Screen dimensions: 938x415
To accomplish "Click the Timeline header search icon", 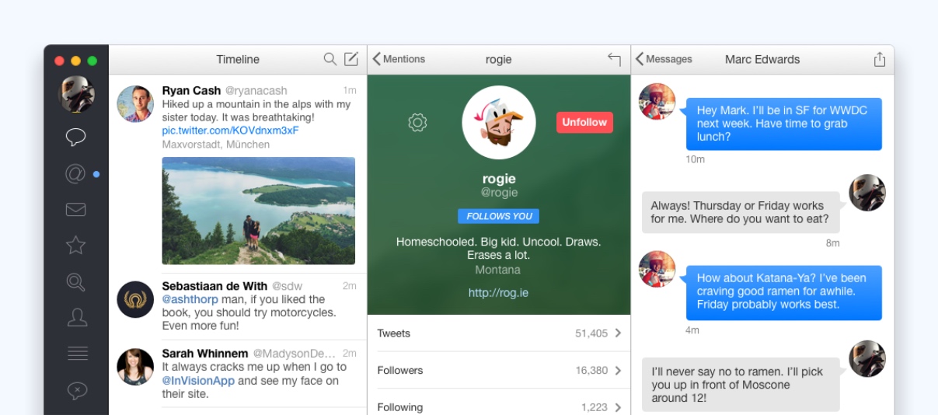I will [330, 59].
